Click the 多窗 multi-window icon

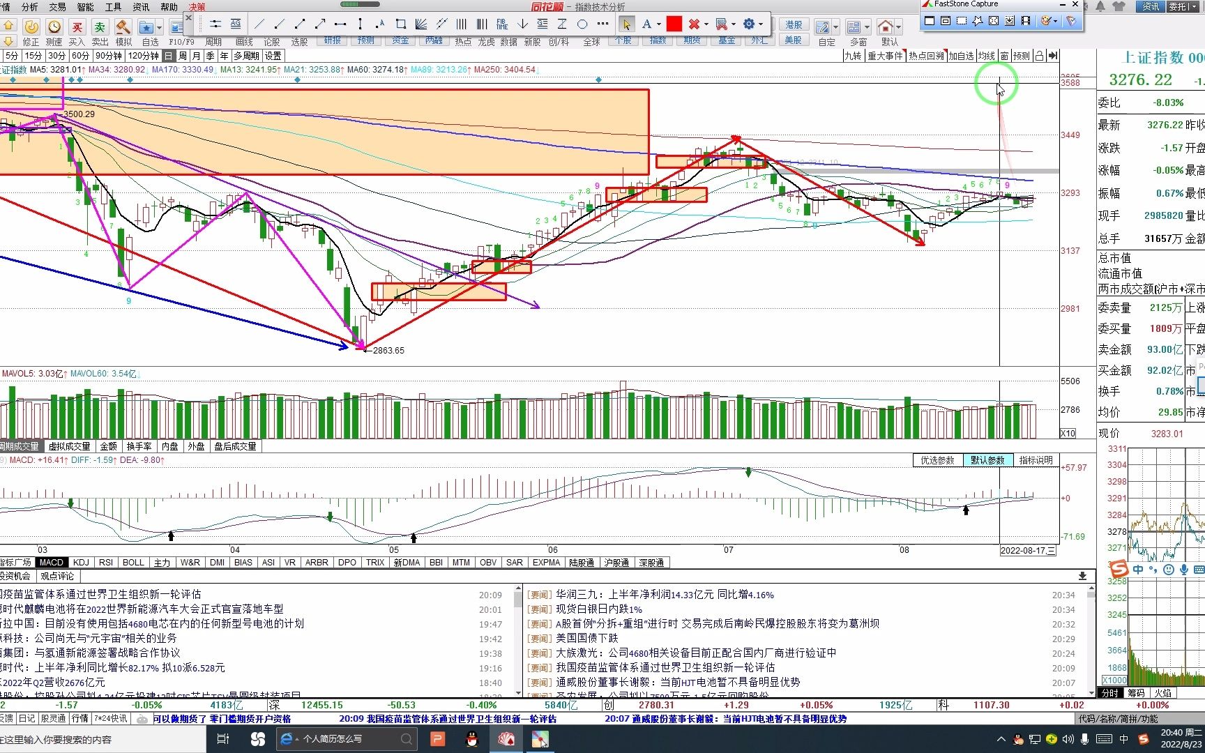pos(854,27)
